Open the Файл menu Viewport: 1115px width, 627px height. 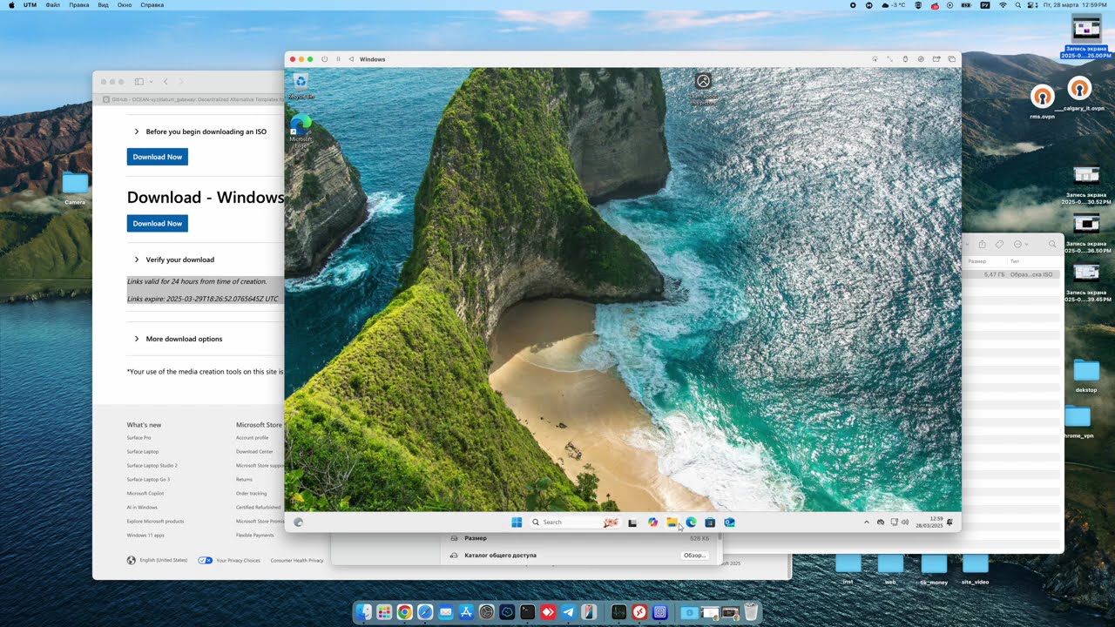[x=53, y=5]
